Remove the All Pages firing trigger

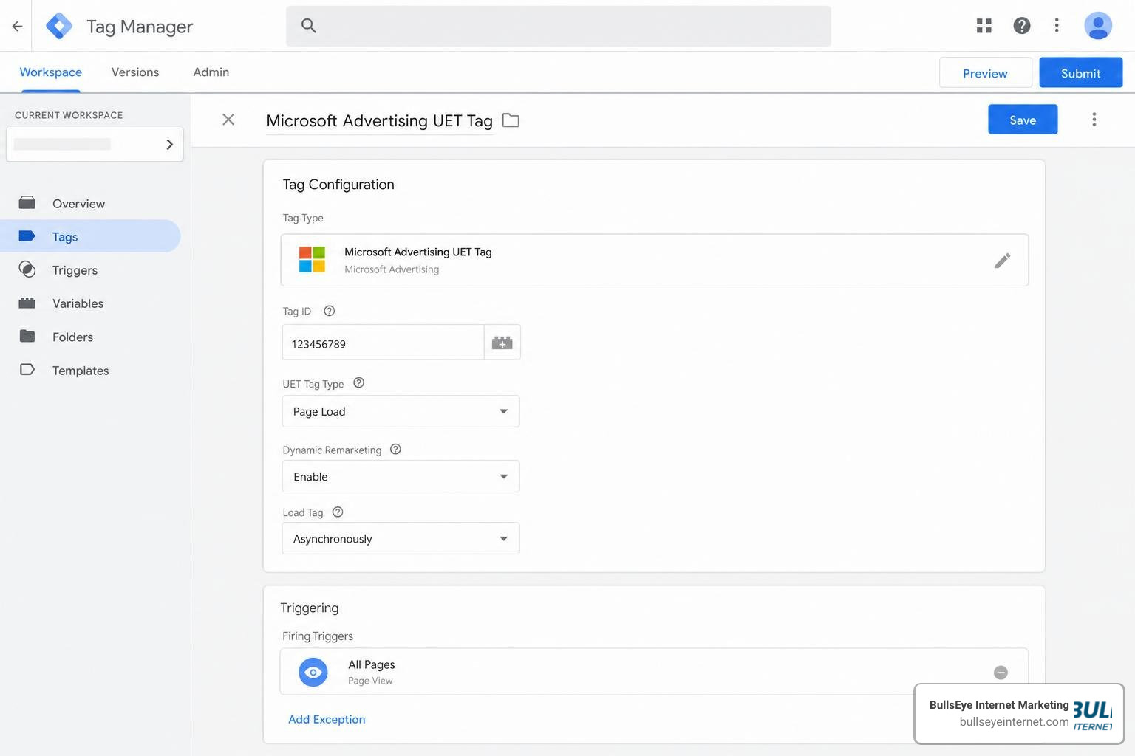[x=1001, y=673]
